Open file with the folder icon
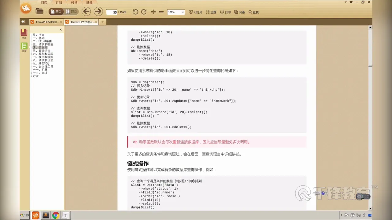392x220 pixels. tap(40, 12)
